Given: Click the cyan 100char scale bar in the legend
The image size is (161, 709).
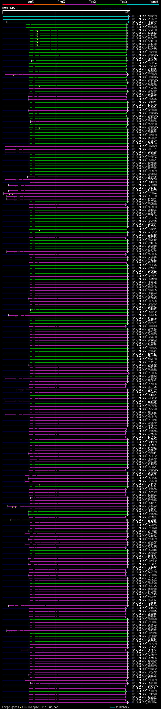Looking at the screenshot, I should point(112,707).
